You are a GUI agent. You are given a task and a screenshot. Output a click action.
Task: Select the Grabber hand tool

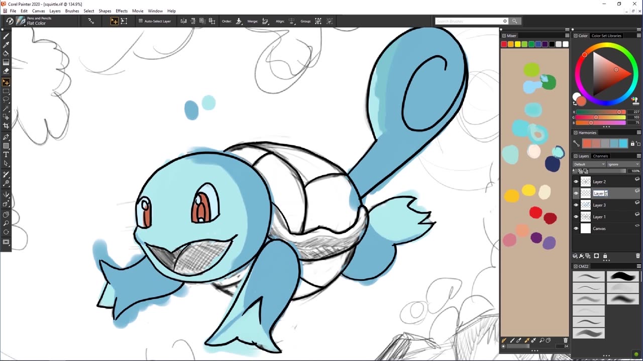pos(6,215)
